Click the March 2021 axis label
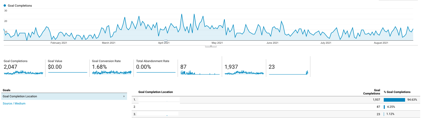This screenshot has height=118, width=422. [109, 43]
